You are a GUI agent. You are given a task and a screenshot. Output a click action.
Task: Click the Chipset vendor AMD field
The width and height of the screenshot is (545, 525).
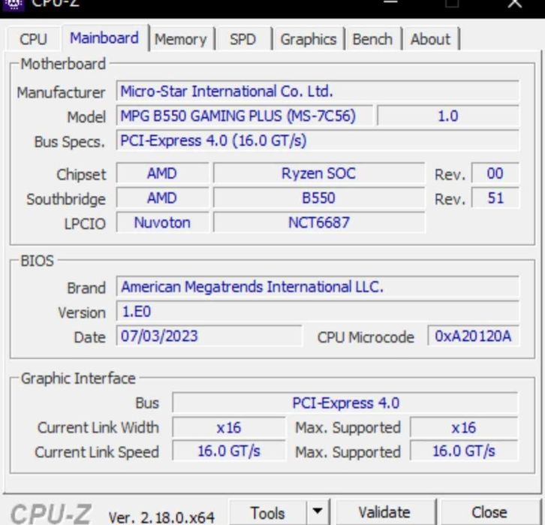[162, 173]
